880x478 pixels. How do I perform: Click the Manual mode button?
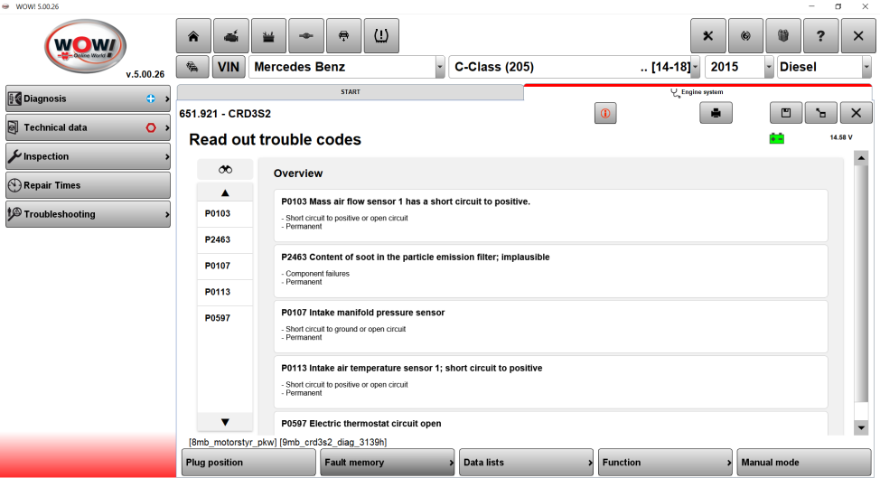pyautogui.click(x=804, y=463)
